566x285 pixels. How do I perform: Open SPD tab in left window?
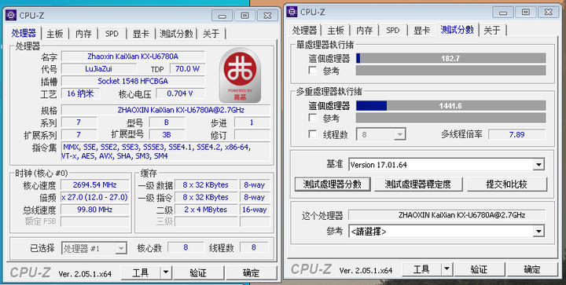(x=112, y=34)
